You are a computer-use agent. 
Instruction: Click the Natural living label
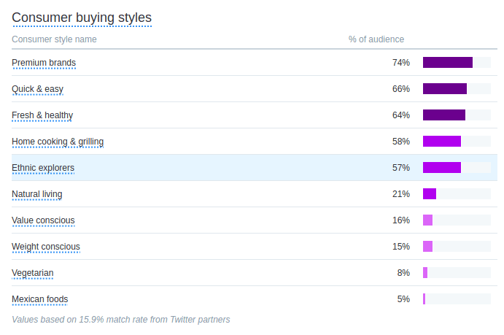tap(37, 194)
